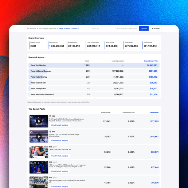Screen dimensions: 188x188
Task: Click the share Button control
Action: [x=156, y=28]
